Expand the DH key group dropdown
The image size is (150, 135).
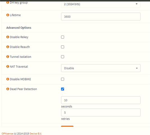[101, 4]
